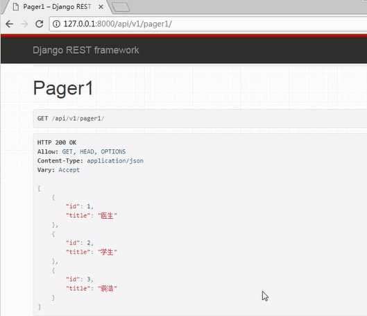Reload the page with refresh icon
This screenshot has width=367, height=316.
39,24
